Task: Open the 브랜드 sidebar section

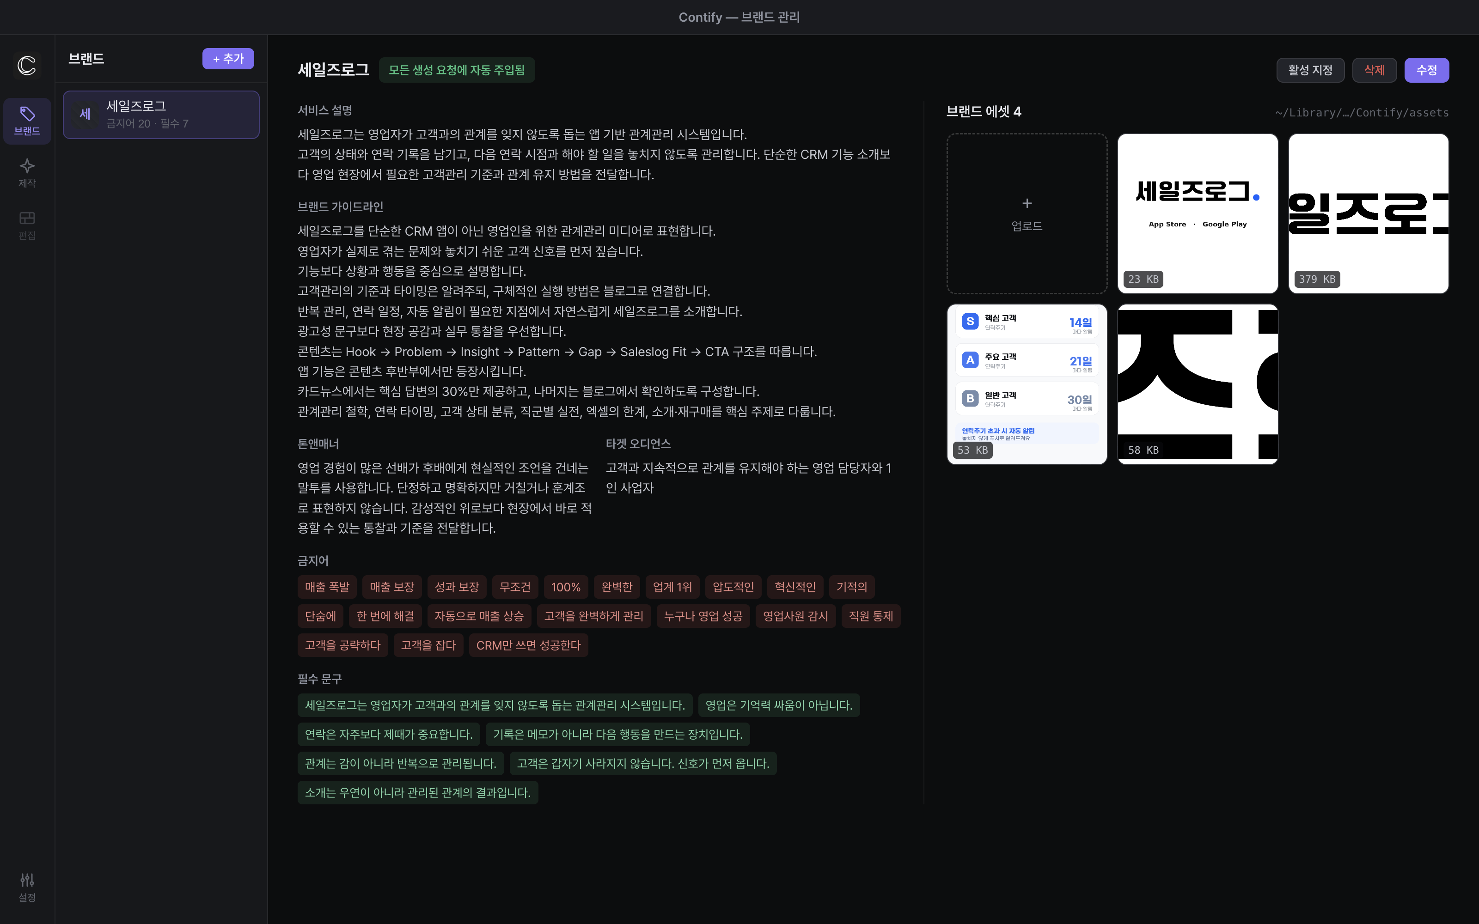Action: pyautogui.click(x=27, y=121)
